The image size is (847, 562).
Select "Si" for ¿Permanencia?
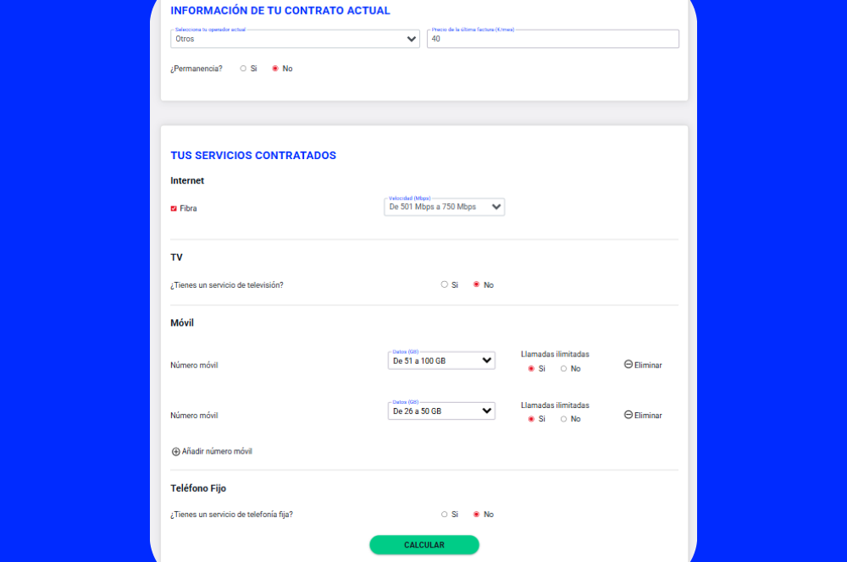[x=244, y=69]
